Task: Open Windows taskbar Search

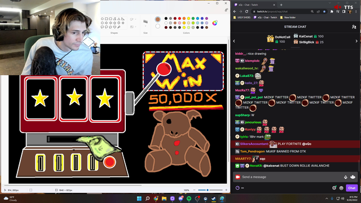Action: (x=148, y=198)
